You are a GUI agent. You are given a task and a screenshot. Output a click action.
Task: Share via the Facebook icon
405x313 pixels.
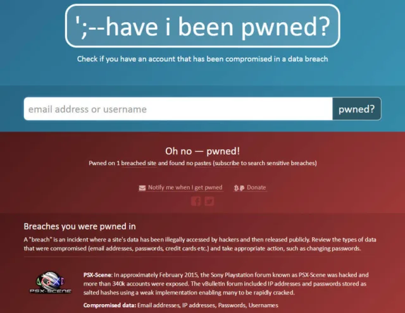[196, 201]
